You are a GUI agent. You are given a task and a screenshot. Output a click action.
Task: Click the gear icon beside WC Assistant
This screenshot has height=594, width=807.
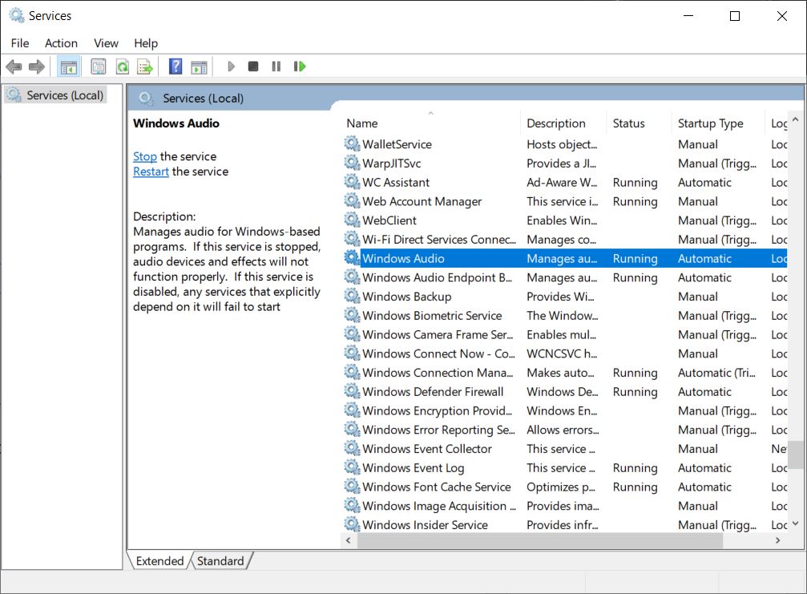point(352,182)
